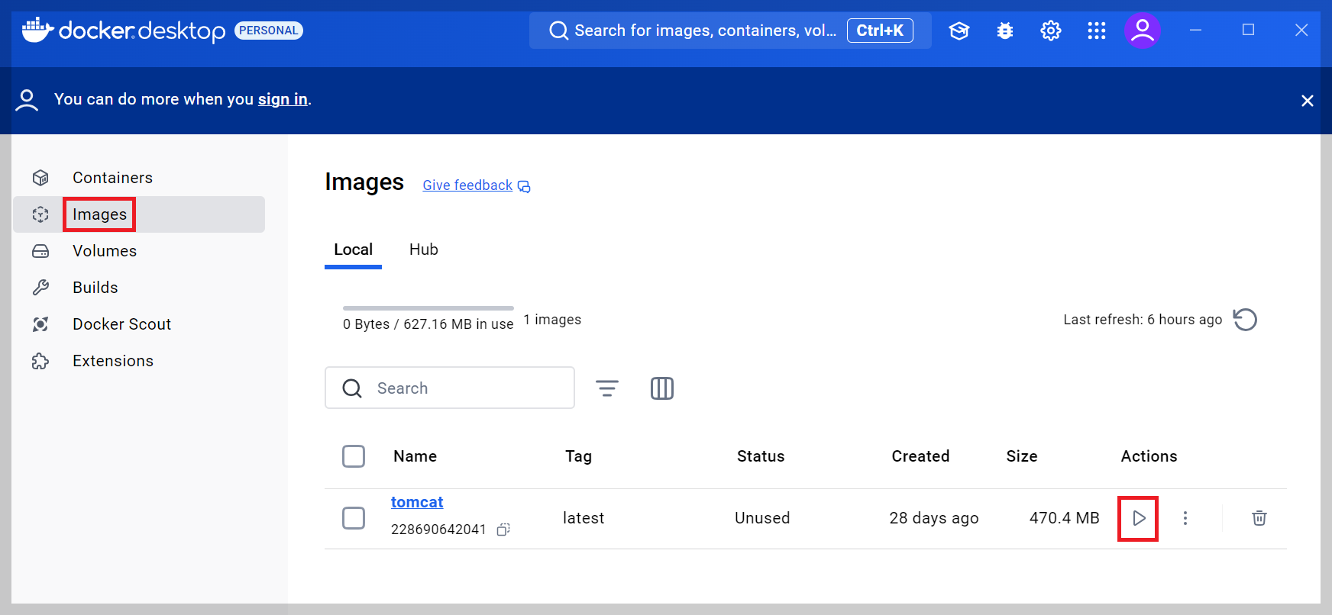Click the Give feedback link
Screen dimensions: 1332x615
[x=467, y=185]
